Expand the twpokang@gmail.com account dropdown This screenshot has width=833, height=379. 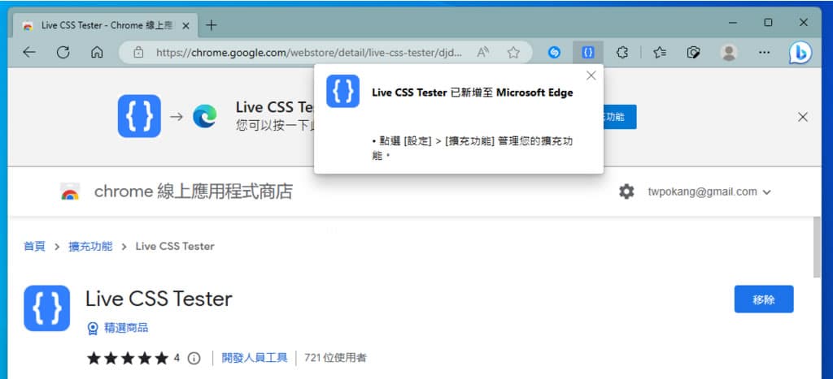[x=709, y=192]
